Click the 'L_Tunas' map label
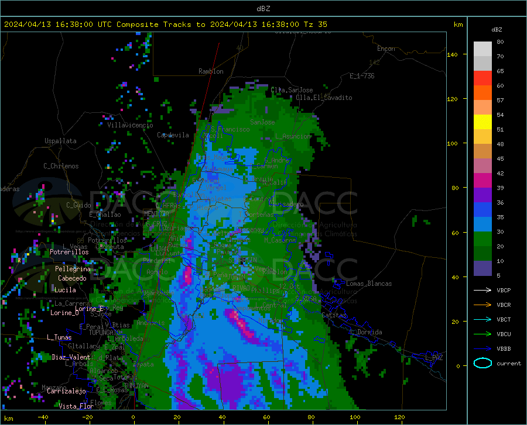The width and height of the screenshot is (527, 425). pyautogui.click(x=59, y=337)
